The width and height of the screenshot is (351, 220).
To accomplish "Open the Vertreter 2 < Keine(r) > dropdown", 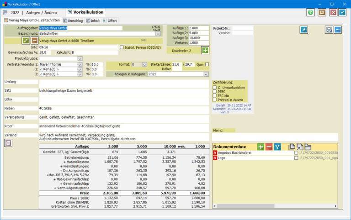I will click(80, 69).
